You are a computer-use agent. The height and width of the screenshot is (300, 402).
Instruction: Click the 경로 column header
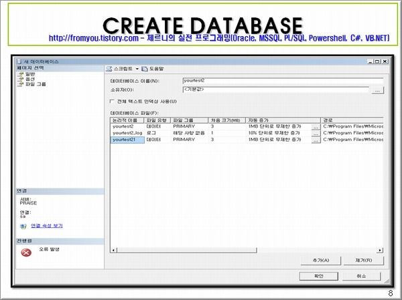tap(352, 120)
